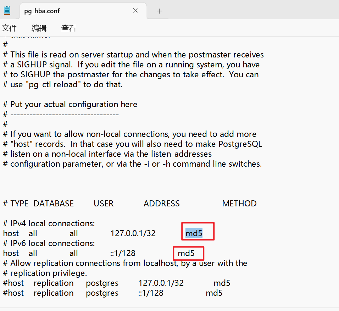The image size is (339, 311).
Task: Click the Notepad app icon
Action: (x=7, y=11)
